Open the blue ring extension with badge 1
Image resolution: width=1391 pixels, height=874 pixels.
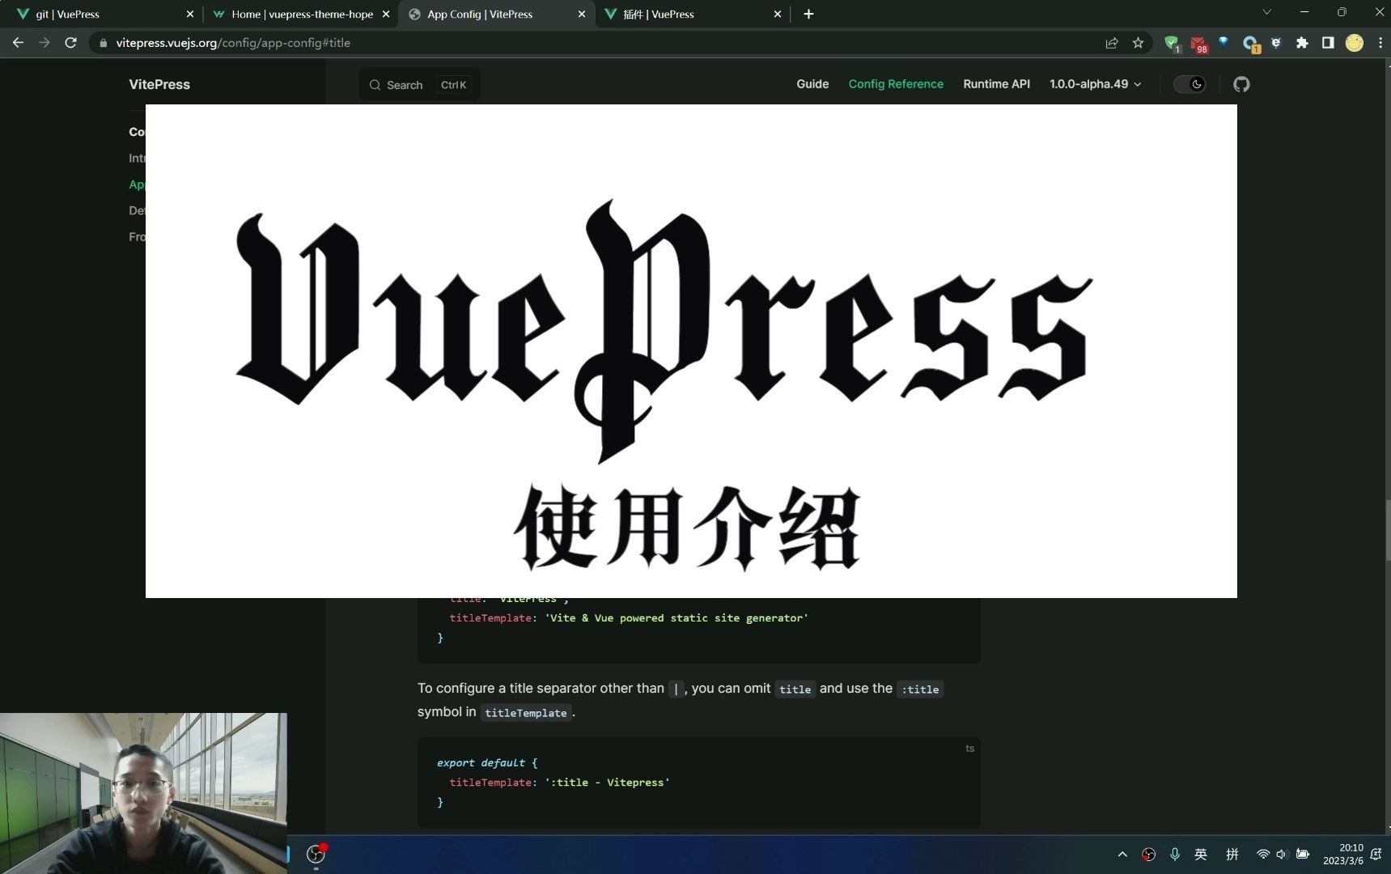click(x=1250, y=44)
